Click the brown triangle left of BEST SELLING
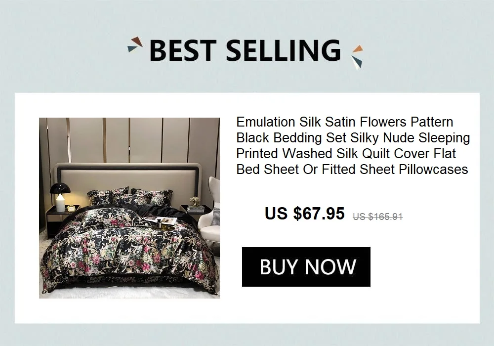 pyautogui.click(x=138, y=42)
